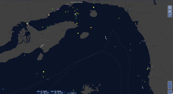The width and height of the screenshot is (173, 94).
Task: Select blue arrow vessel beside Bandar Khamir
Action: pos(22,25)
